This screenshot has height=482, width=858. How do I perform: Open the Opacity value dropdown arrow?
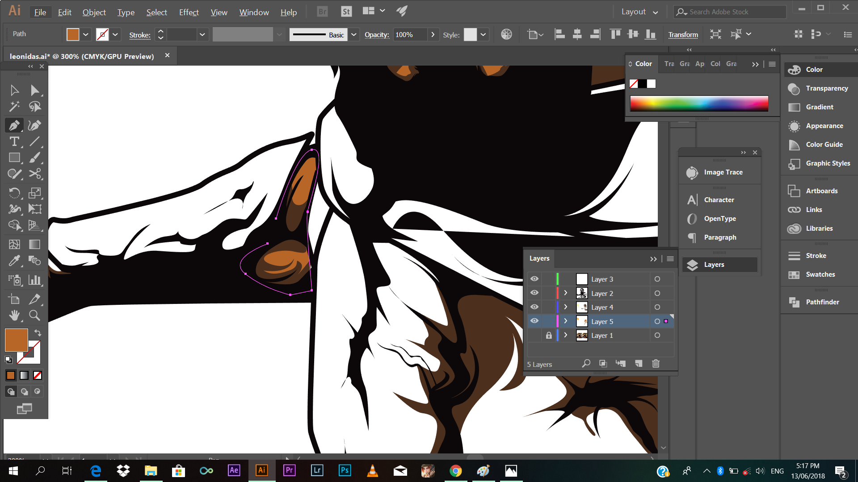pyautogui.click(x=433, y=34)
